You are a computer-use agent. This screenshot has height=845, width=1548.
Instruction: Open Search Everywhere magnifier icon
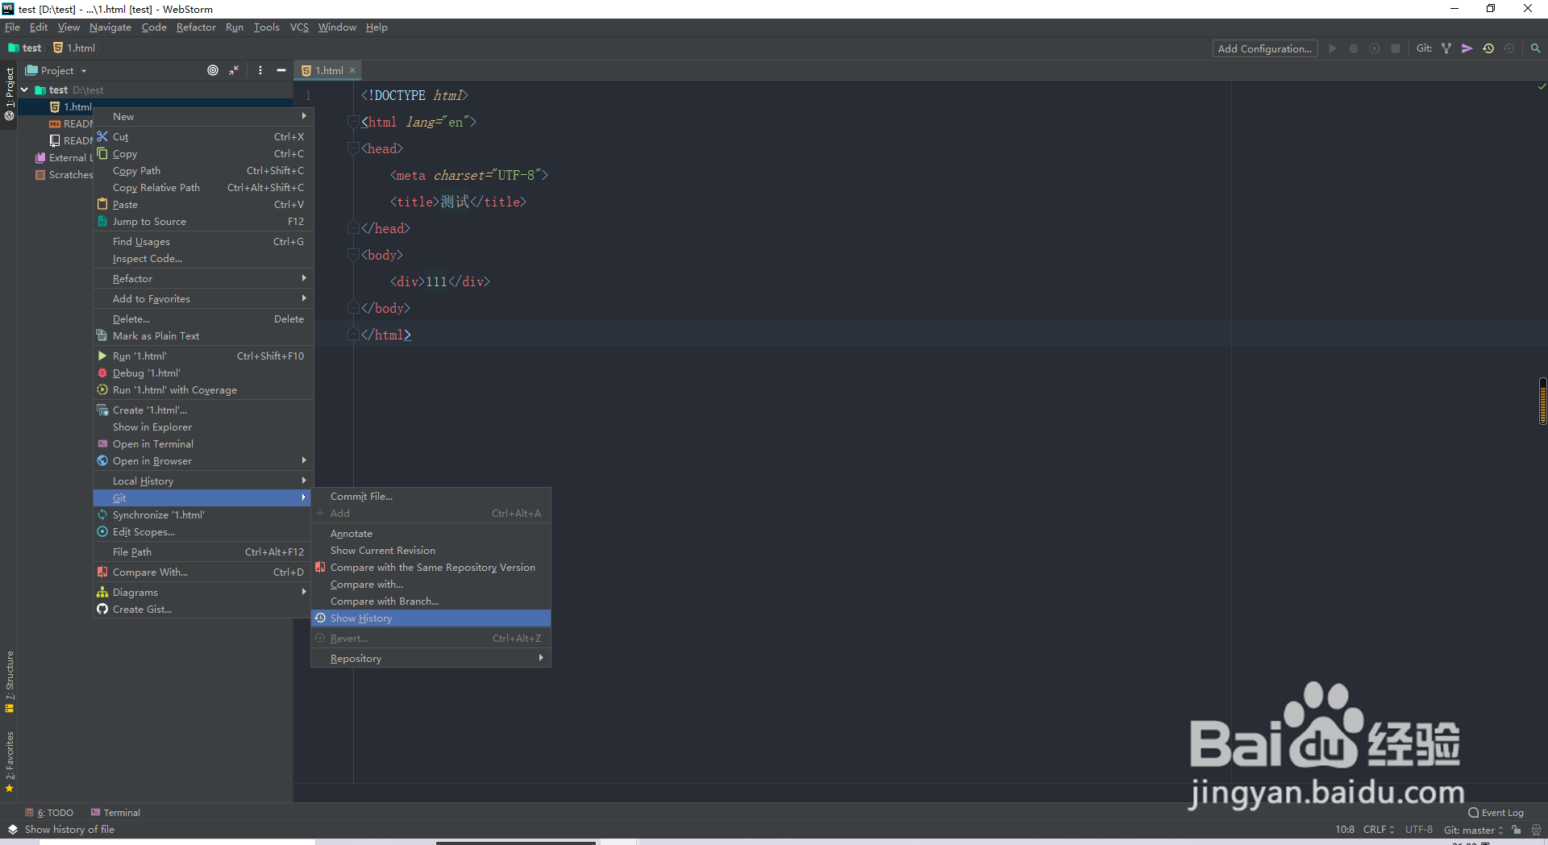(x=1535, y=48)
